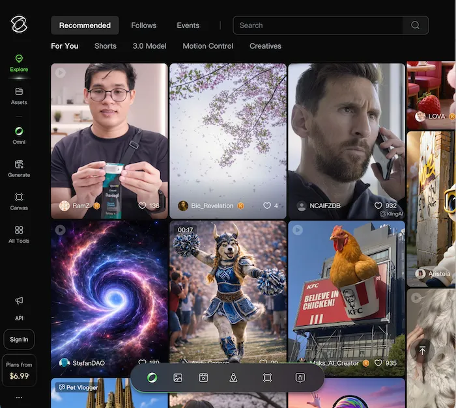Click the scroll-to-top arrow button
Screen dimensions: 456x408
coord(422,351)
